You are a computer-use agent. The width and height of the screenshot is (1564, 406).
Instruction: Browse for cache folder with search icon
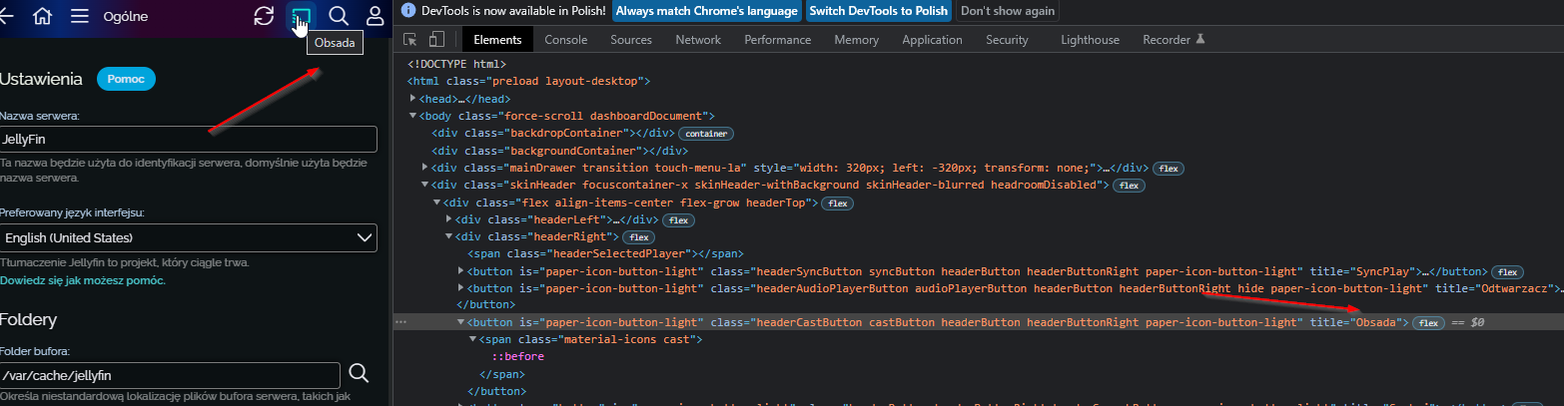click(360, 374)
